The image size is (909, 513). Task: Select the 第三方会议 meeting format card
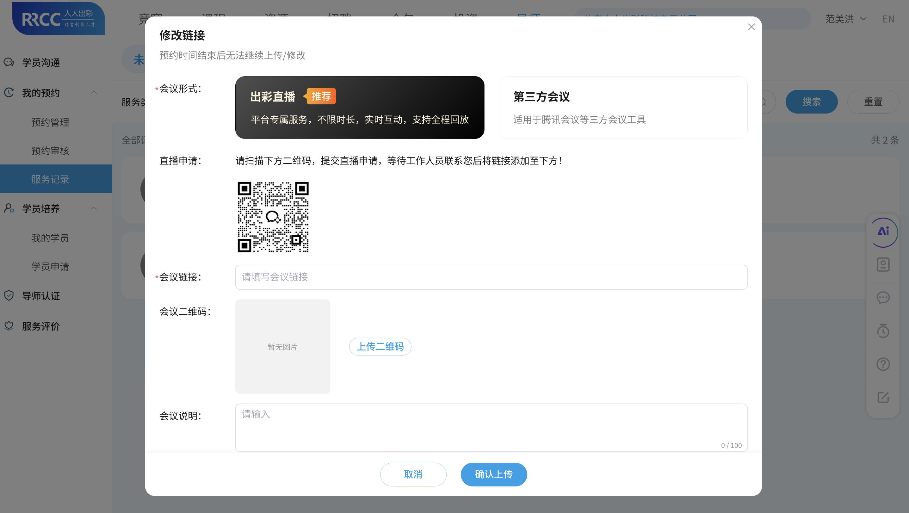[623, 107]
